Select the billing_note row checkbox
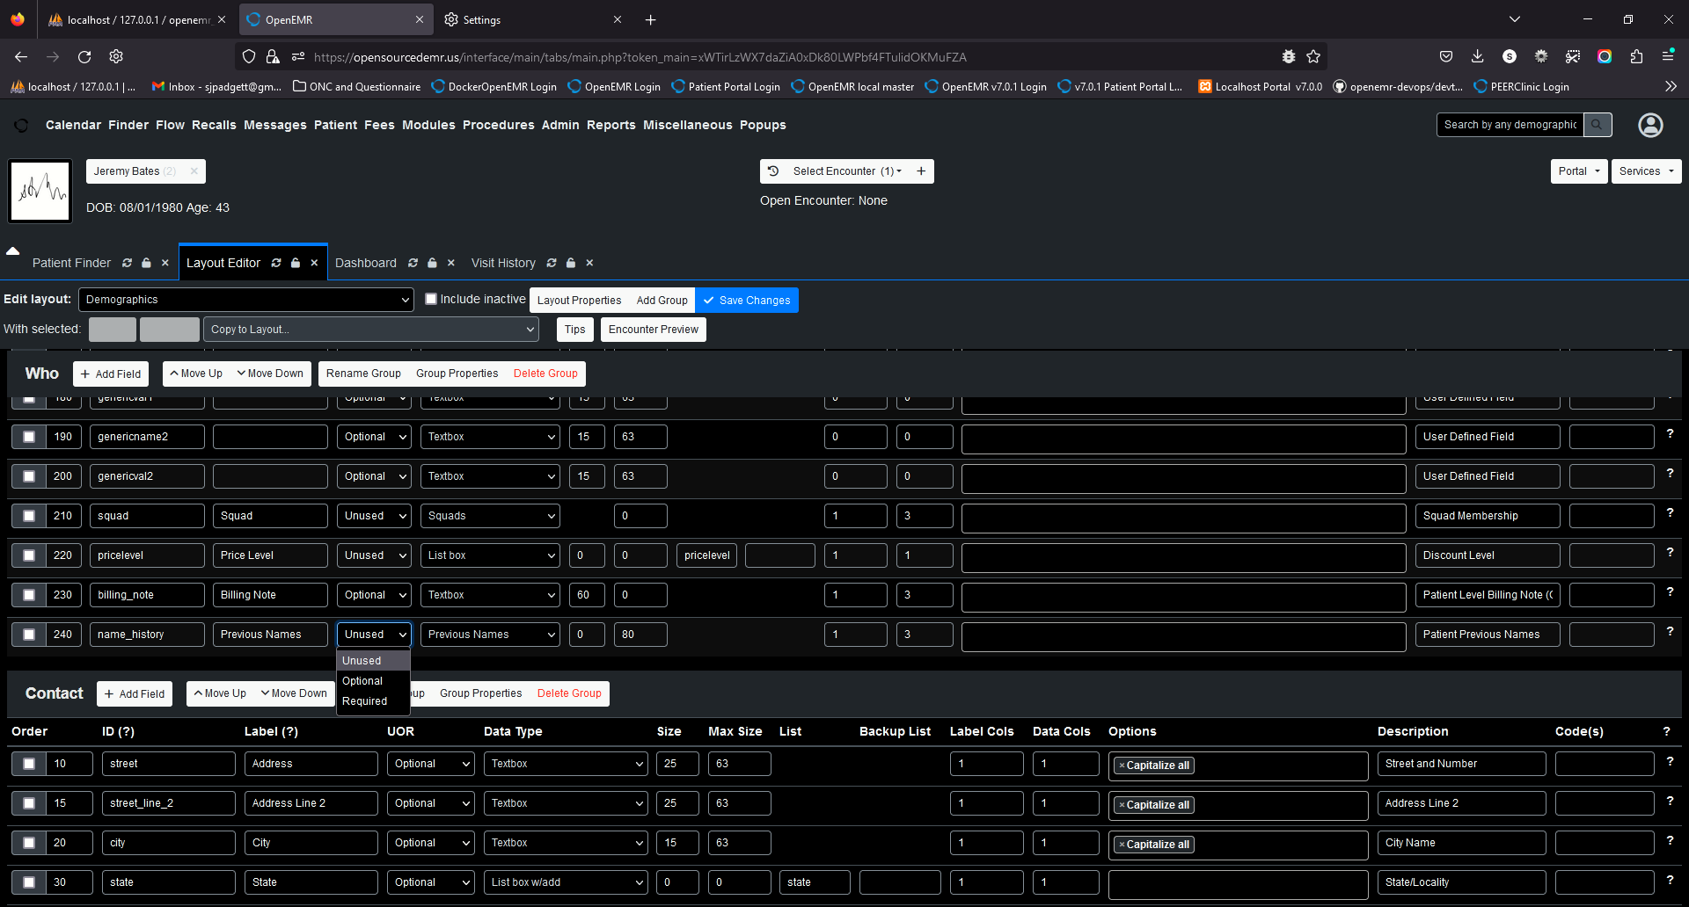 click(29, 595)
